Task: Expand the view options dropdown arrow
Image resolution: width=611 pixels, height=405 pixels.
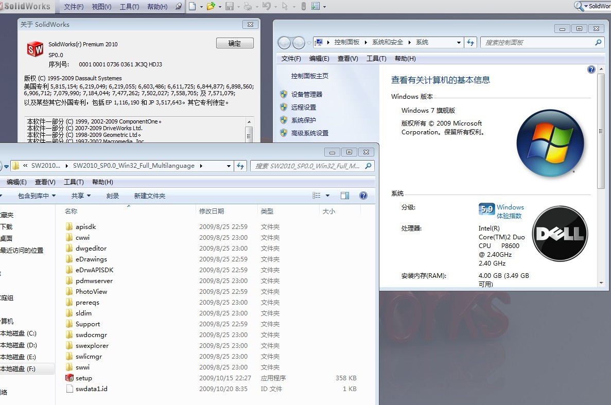Action: [x=327, y=196]
